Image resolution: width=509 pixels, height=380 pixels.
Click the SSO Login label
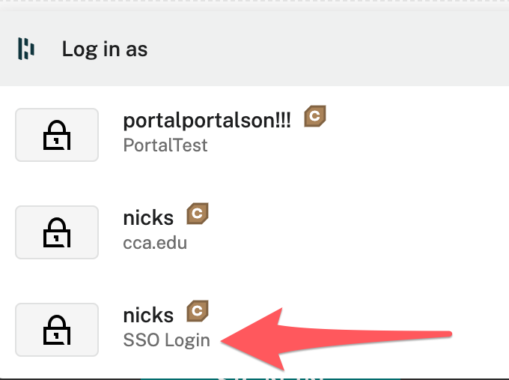(166, 340)
